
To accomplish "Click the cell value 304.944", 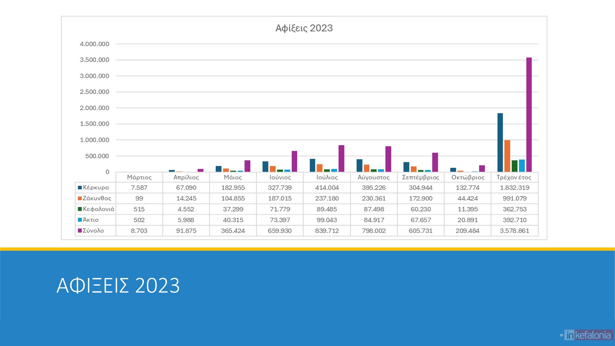I will click(x=421, y=188).
